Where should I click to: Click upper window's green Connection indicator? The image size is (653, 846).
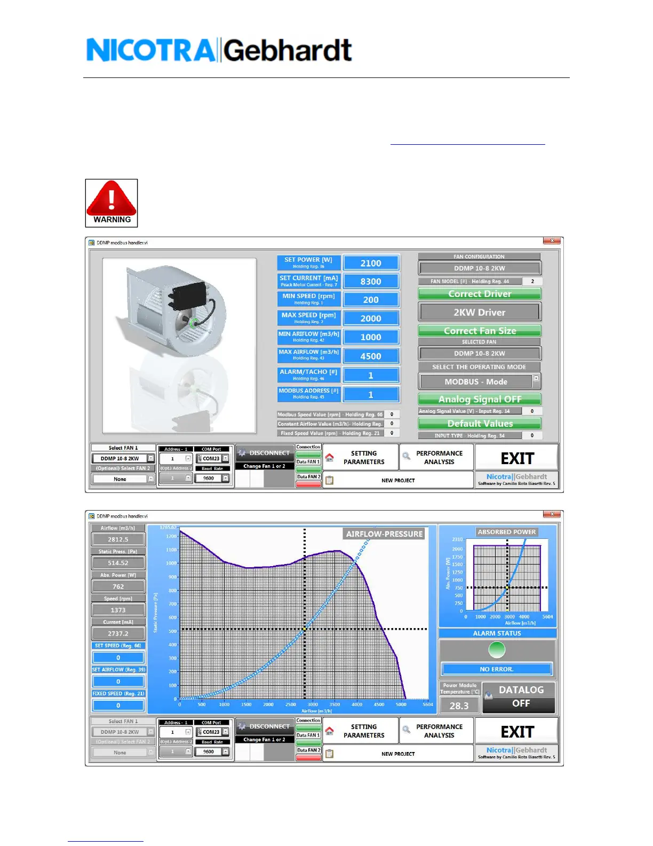[308, 455]
